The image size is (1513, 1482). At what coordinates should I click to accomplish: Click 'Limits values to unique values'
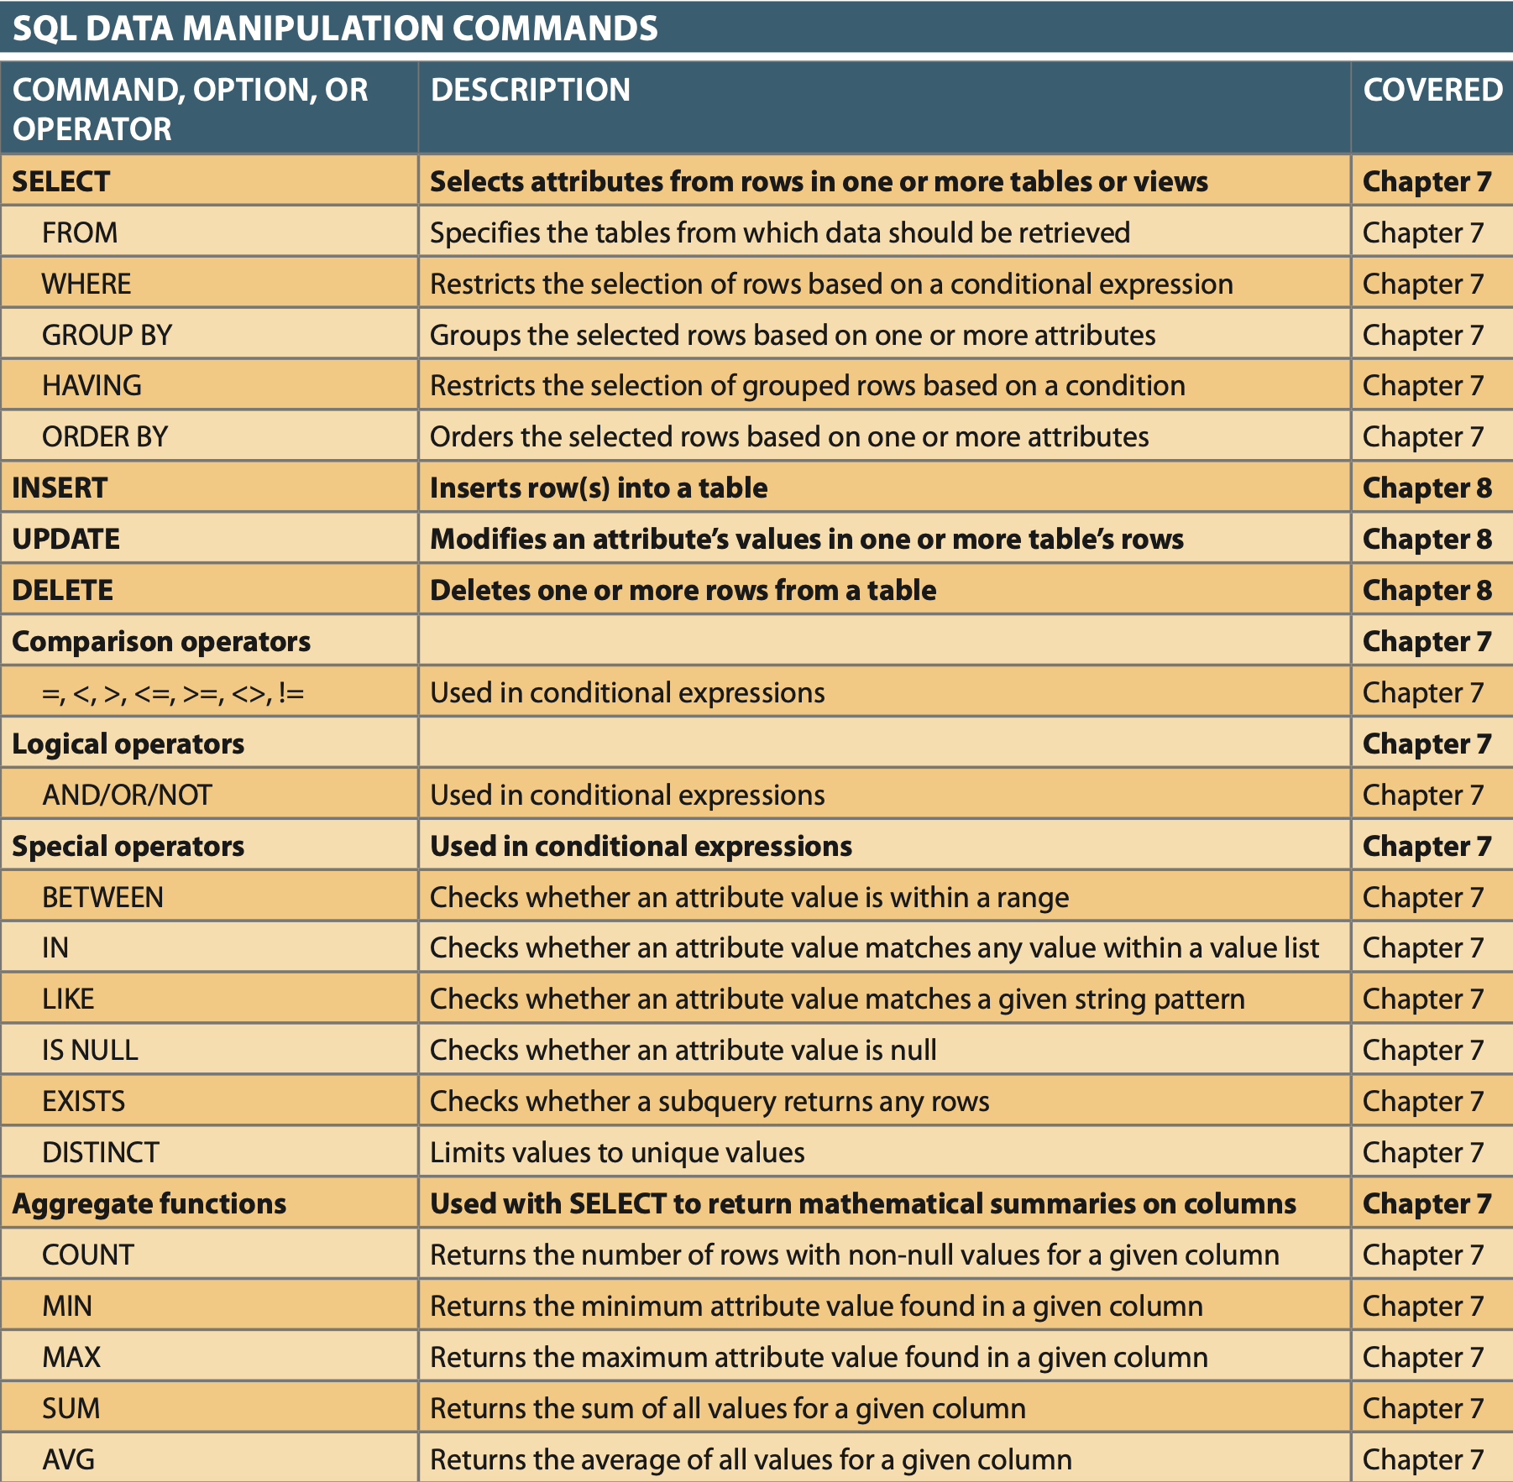tap(617, 1152)
